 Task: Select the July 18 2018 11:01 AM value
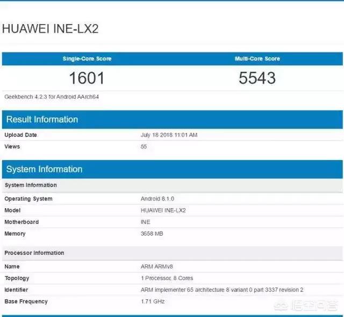(169, 135)
